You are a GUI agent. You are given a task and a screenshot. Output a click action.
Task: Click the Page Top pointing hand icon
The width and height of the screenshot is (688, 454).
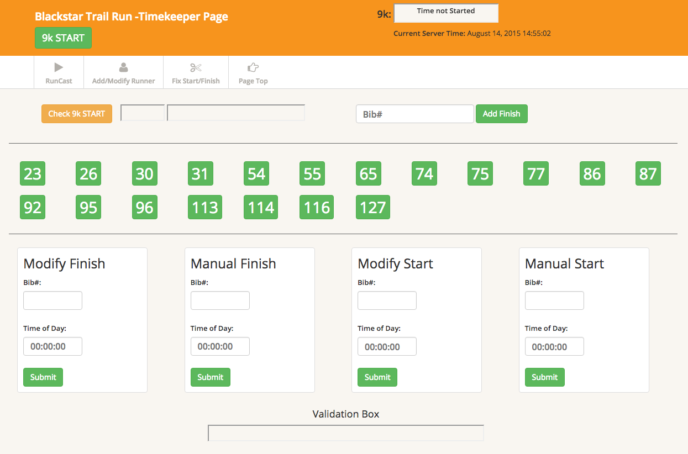253,68
